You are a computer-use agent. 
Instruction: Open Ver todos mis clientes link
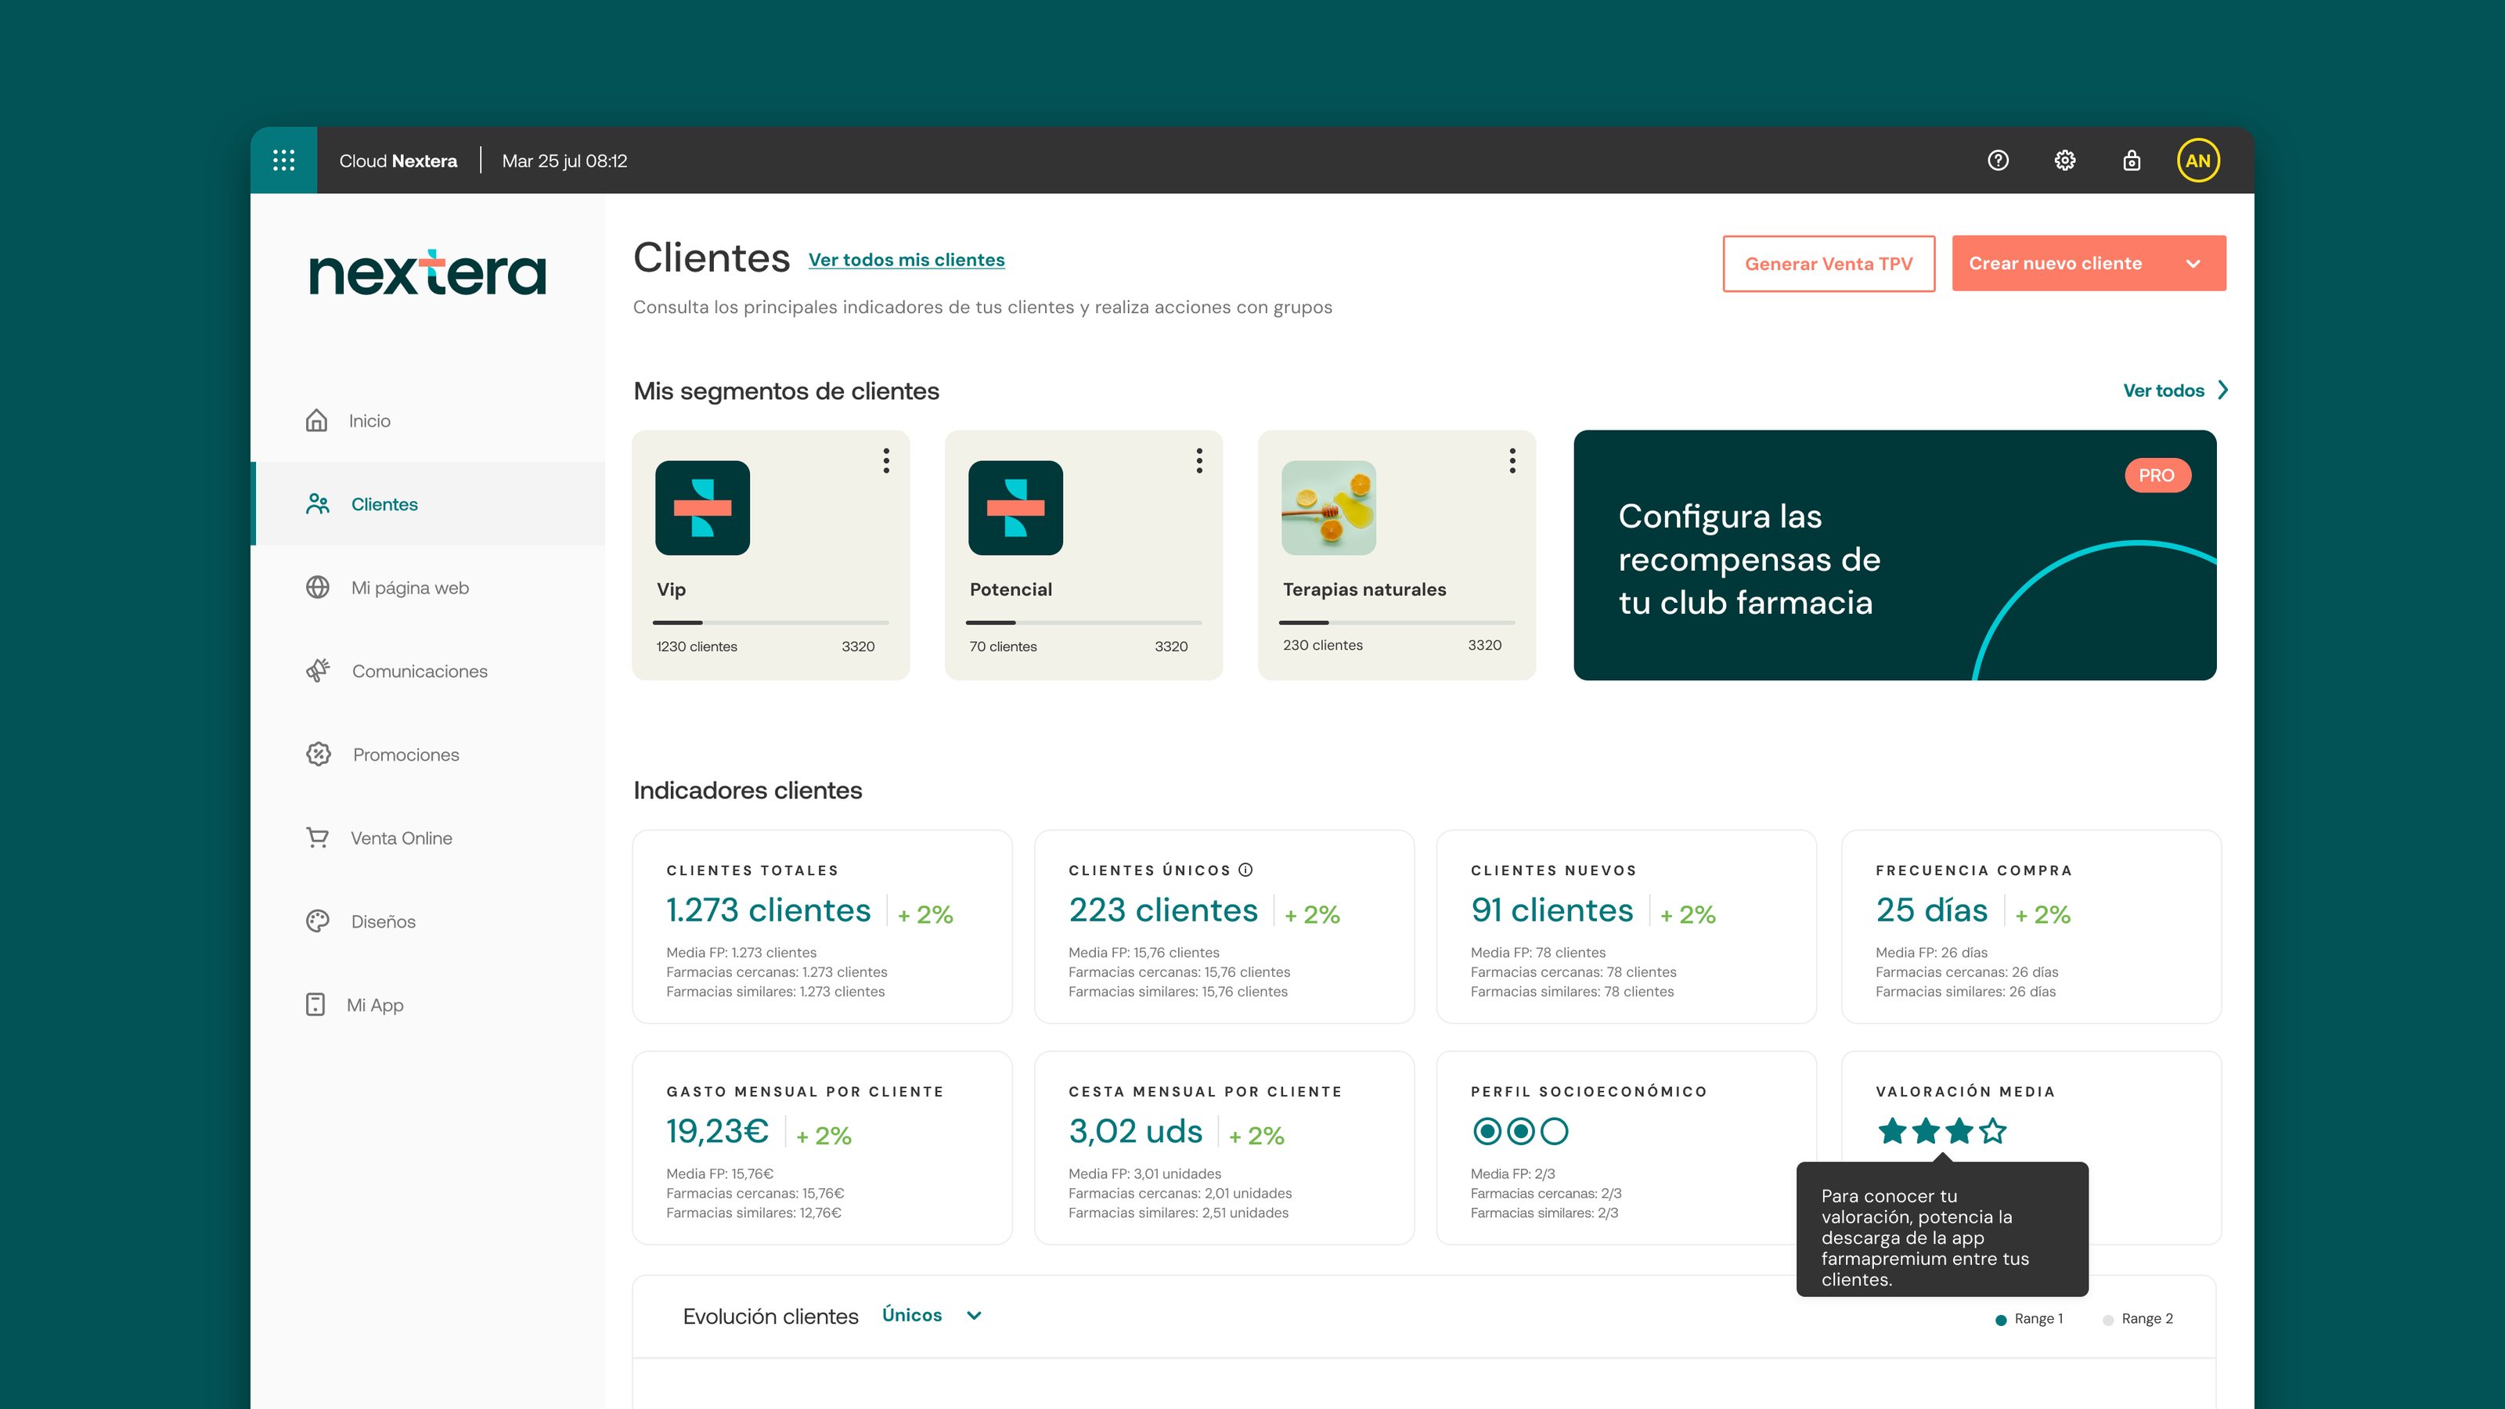point(906,260)
